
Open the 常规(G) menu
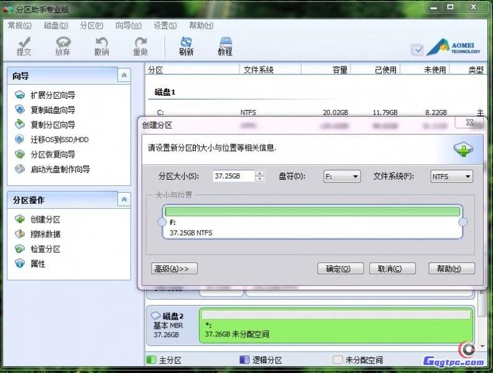(x=20, y=25)
